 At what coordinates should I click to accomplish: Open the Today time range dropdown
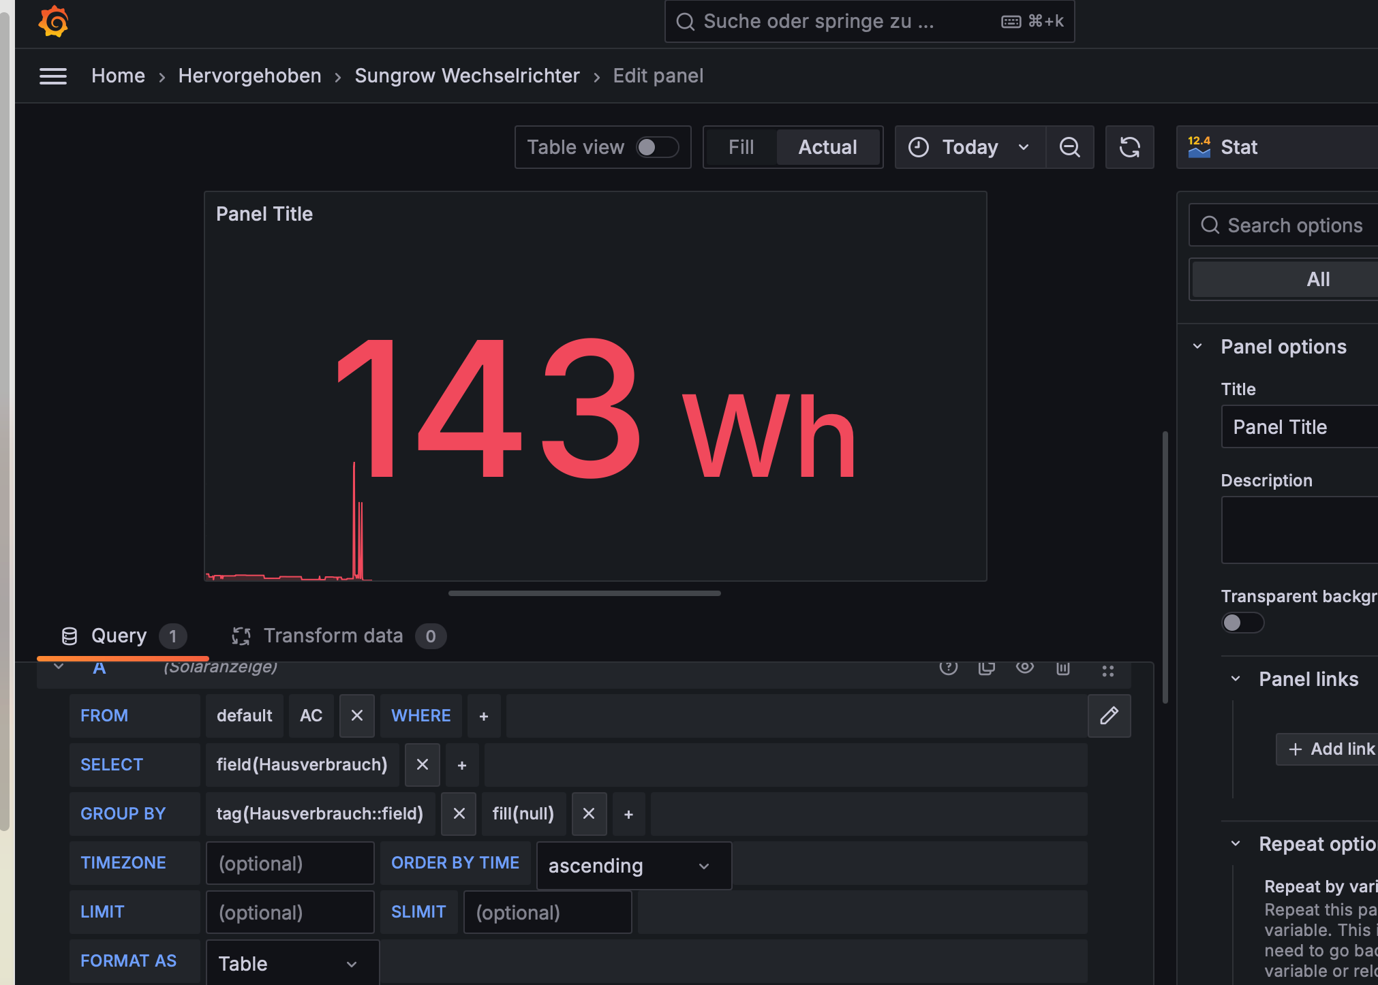pyautogui.click(x=969, y=147)
